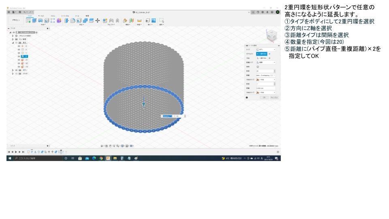Open the Design workspace dropdown
389x219 pixels.
(16, 20)
